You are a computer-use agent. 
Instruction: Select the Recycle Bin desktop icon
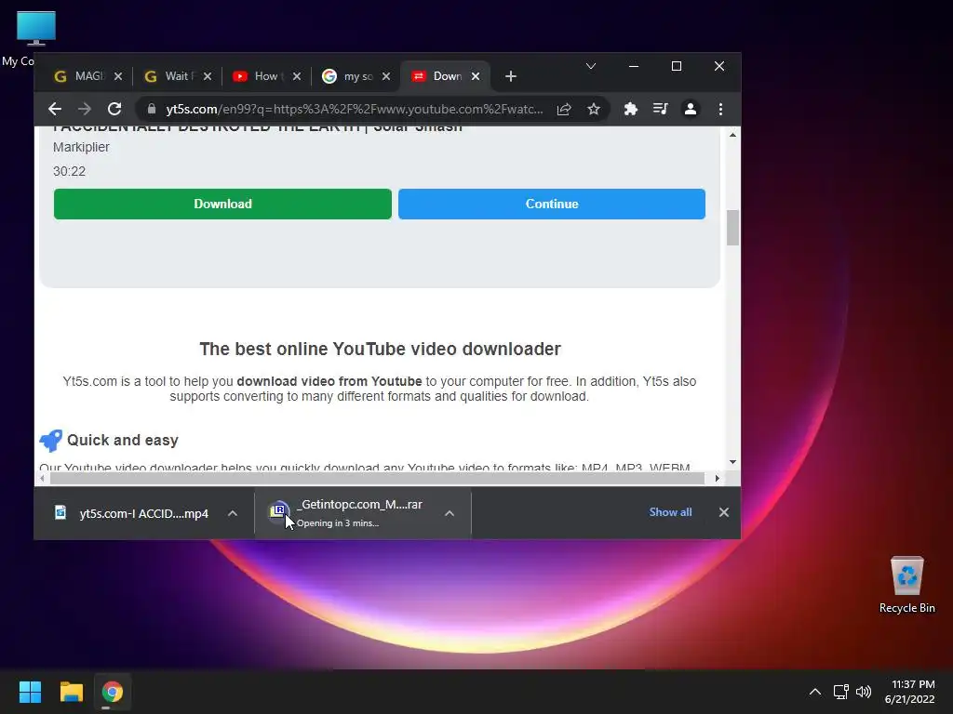point(906,585)
